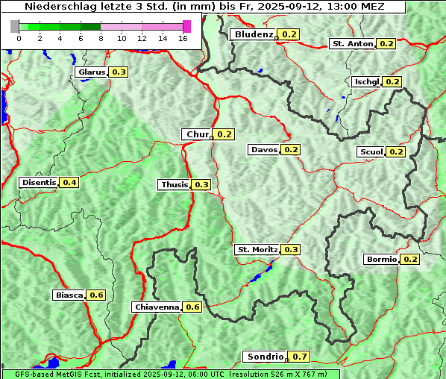This screenshot has height=379, width=446.
Task: Click the Biasca city label
Action: (x=69, y=295)
